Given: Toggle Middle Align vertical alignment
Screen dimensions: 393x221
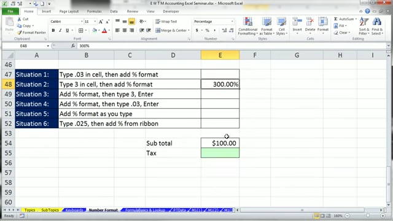Looking at the screenshot, I should [x=124, y=21].
